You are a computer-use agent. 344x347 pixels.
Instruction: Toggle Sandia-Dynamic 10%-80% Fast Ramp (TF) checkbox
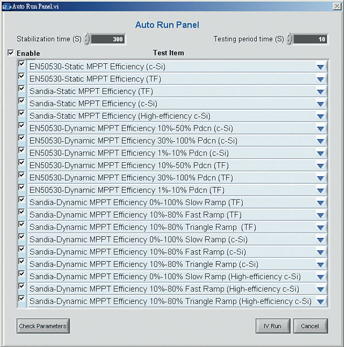[x=21, y=212]
